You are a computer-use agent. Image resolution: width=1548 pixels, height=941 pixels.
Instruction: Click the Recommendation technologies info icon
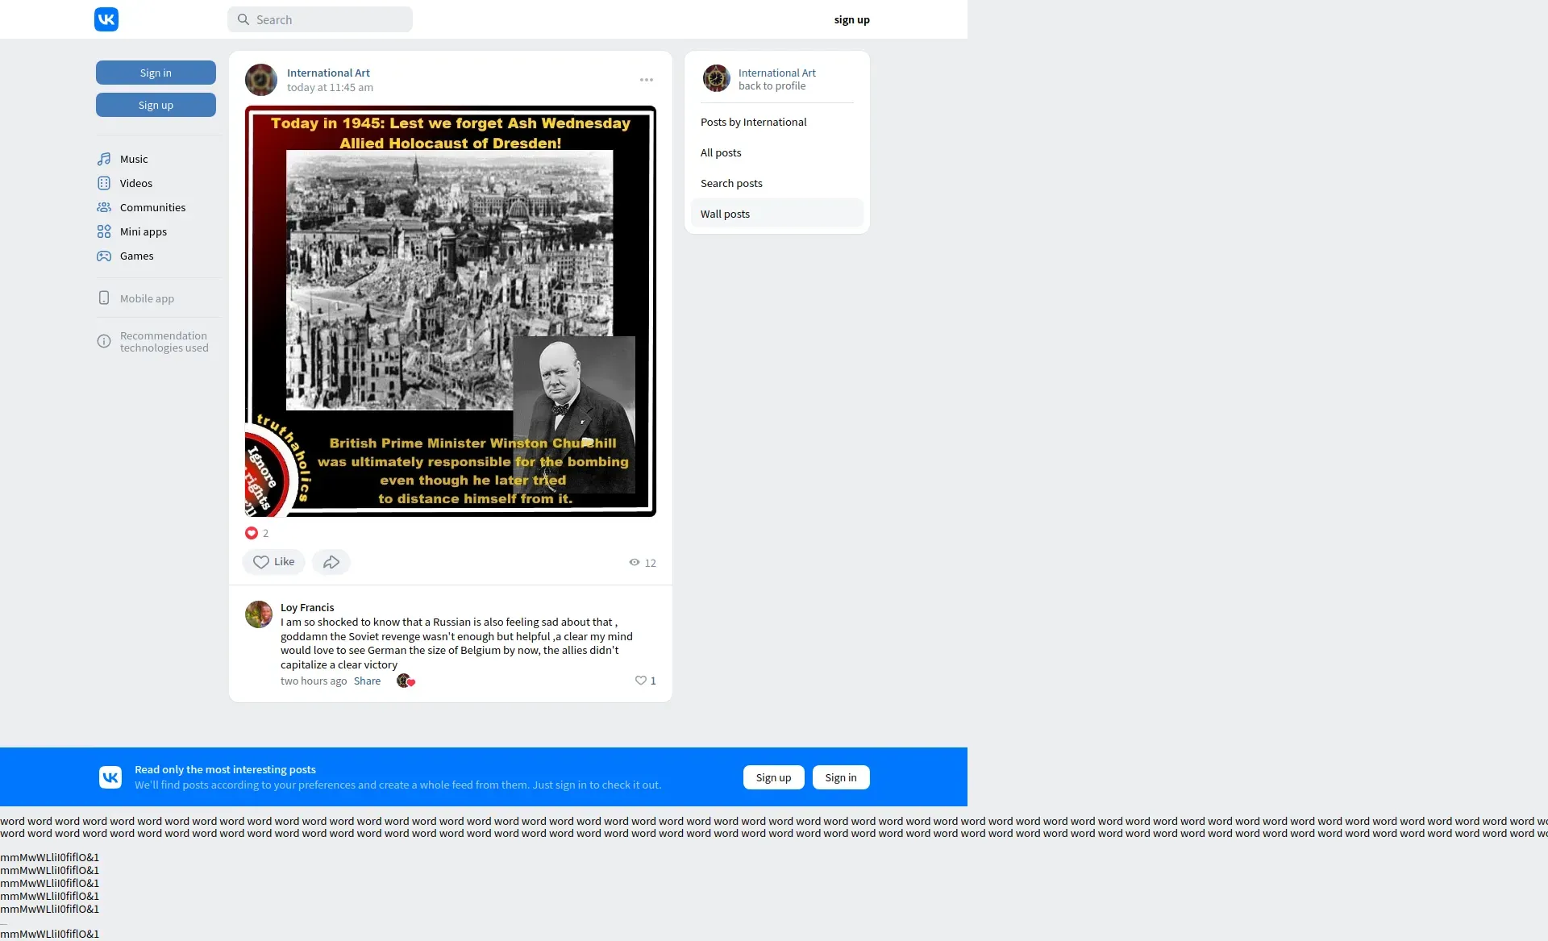tap(104, 341)
